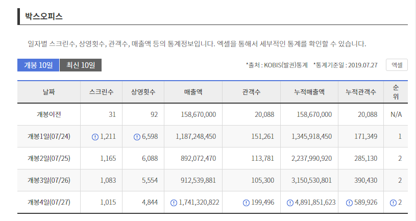This screenshot has height=221, width=416.
Task: Select the 개봉2일(07/25) row label
Action: (49, 158)
